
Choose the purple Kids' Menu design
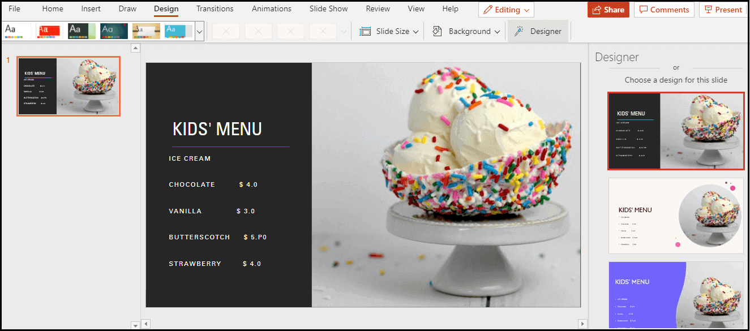coord(676,294)
